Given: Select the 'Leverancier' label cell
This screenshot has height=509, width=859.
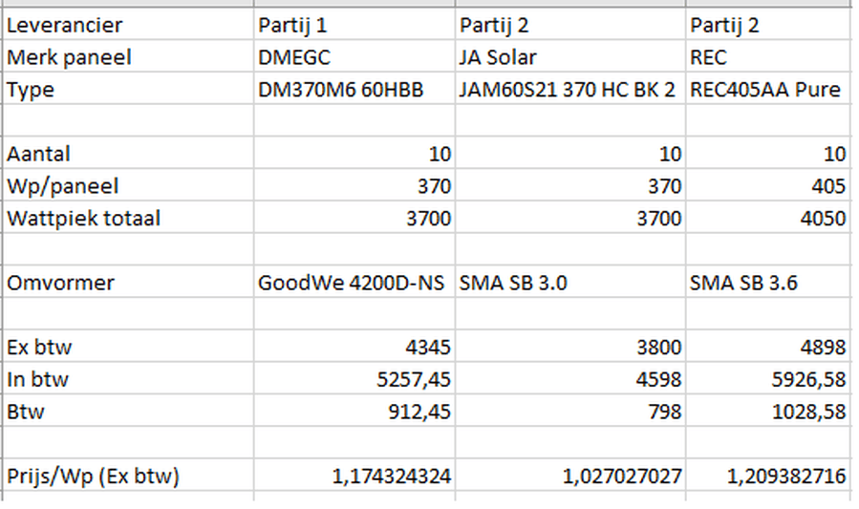Looking at the screenshot, I should [128, 25].
